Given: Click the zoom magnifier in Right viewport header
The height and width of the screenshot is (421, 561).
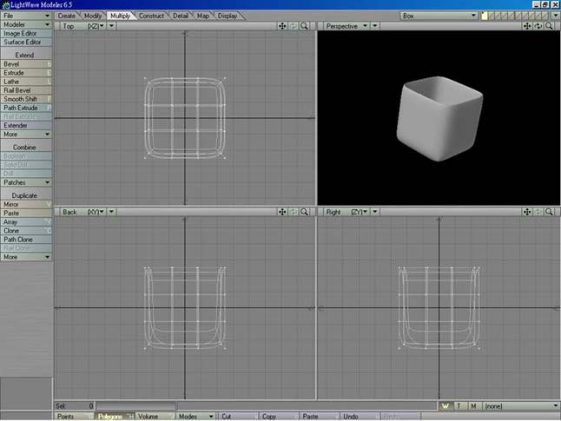Looking at the screenshot, I should click(549, 212).
